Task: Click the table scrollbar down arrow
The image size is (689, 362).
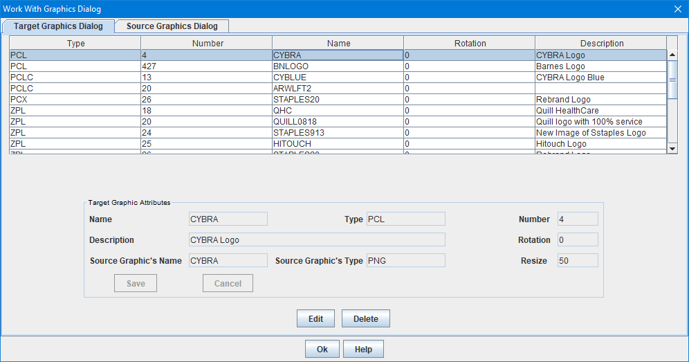Action: (x=672, y=149)
